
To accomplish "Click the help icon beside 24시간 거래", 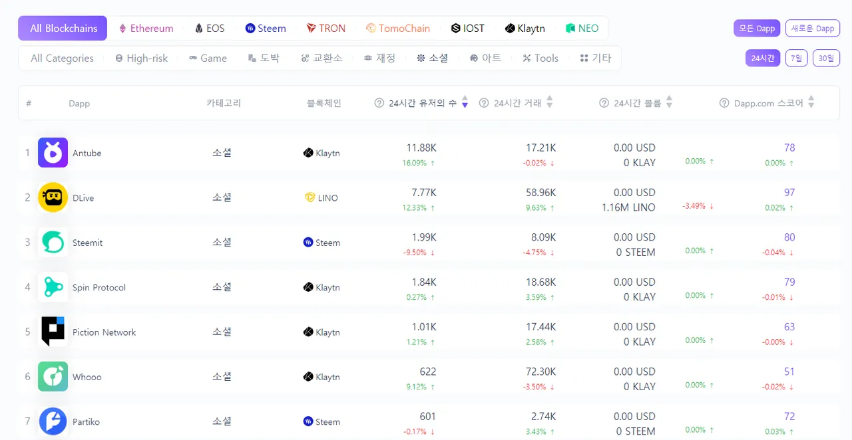I will [484, 103].
